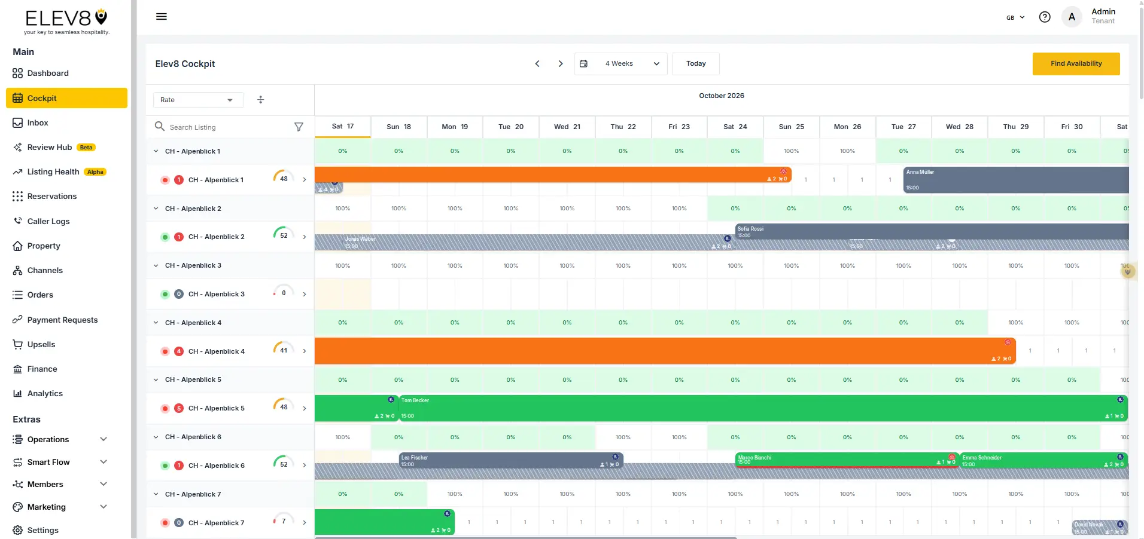Open CH - Alpenblick 5 listing arrow

pyautogui.click(x=304, y=408)
